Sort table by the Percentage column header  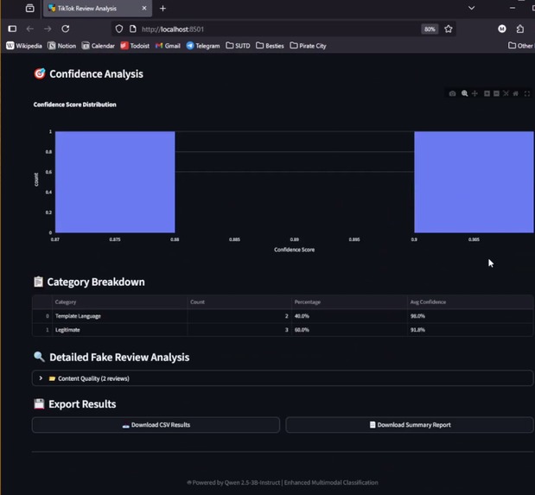[x=349, y=302]
